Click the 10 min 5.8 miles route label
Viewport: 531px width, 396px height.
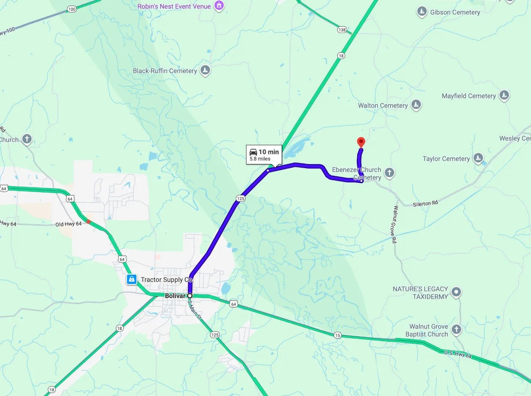coord(264,155)
